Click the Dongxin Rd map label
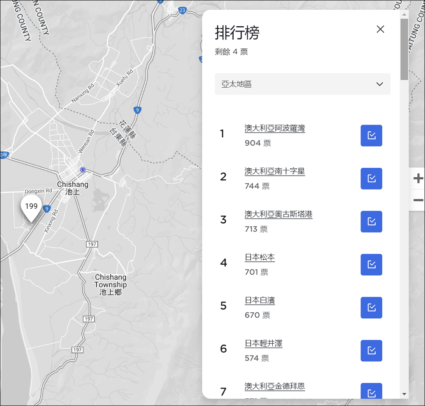Viewport: 425px width, 406px height. point(38,191)
